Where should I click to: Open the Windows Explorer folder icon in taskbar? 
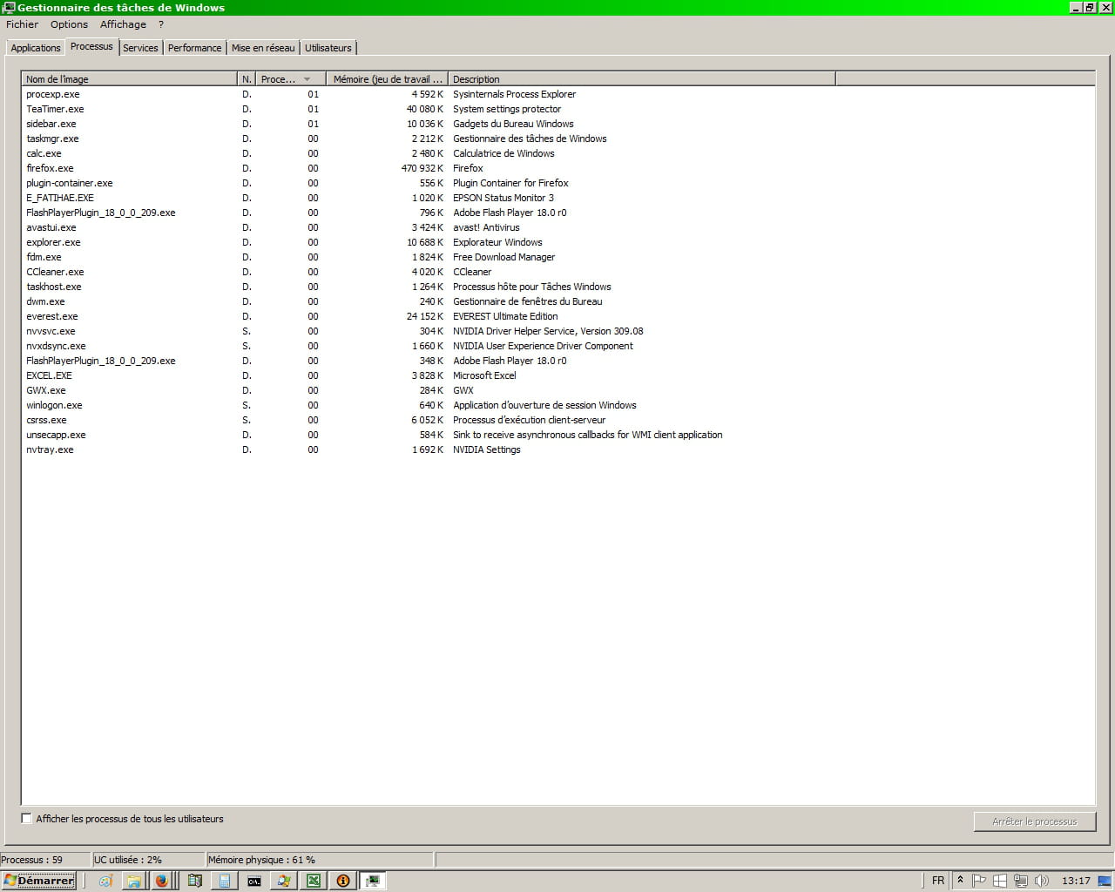pyautogui.click(x=134, y=881)
